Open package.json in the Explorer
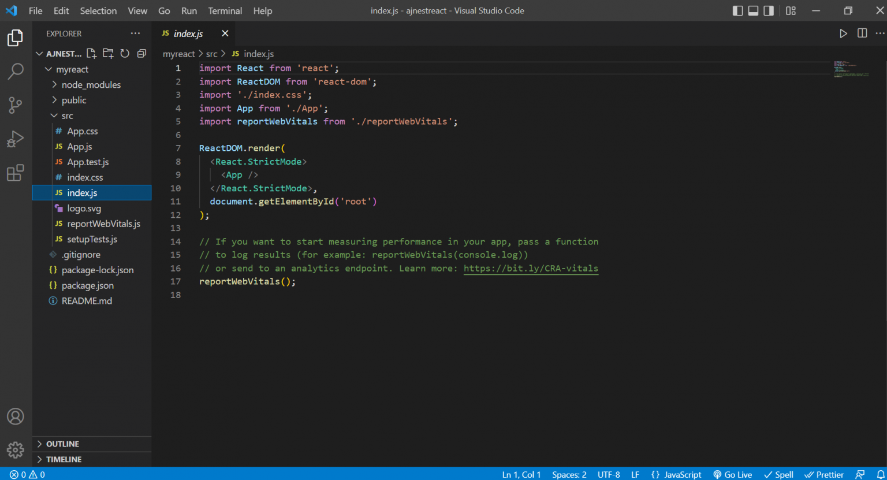 click(87, 286)
